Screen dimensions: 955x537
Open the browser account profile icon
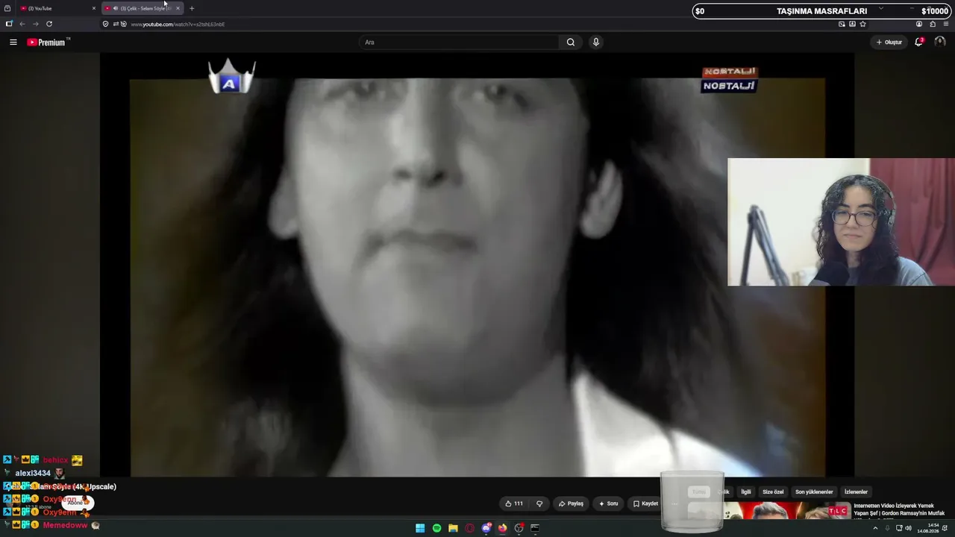pos(919,24)
